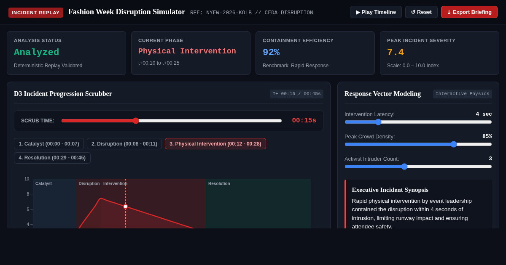The image size is (506, 265).
Task: Reset the incident replay
Action: 421,12
